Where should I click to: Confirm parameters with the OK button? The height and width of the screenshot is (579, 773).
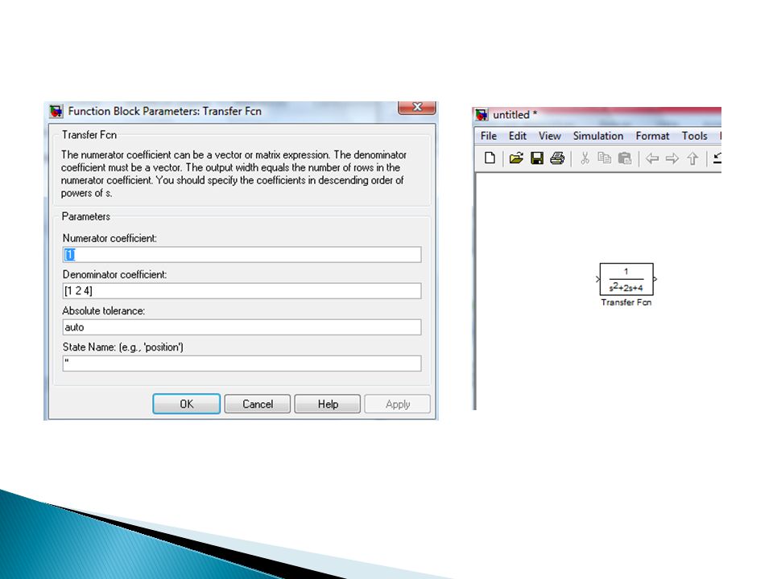click(186, 404)
